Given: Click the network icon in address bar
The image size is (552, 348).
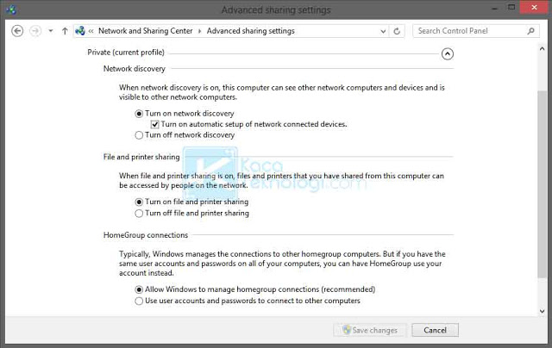Looking at the screenshot, I should (x=80, y=31).
